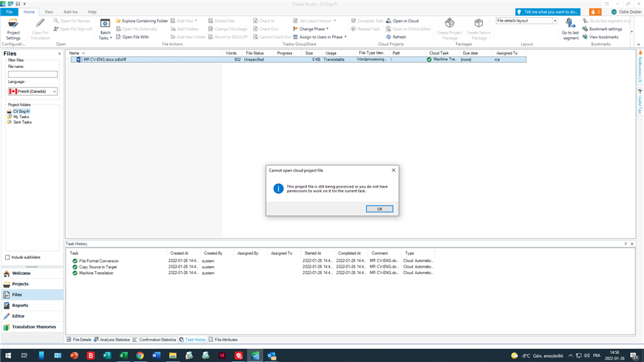
Task: Open the notifications bell showing 3
Action: coord(595,12)
